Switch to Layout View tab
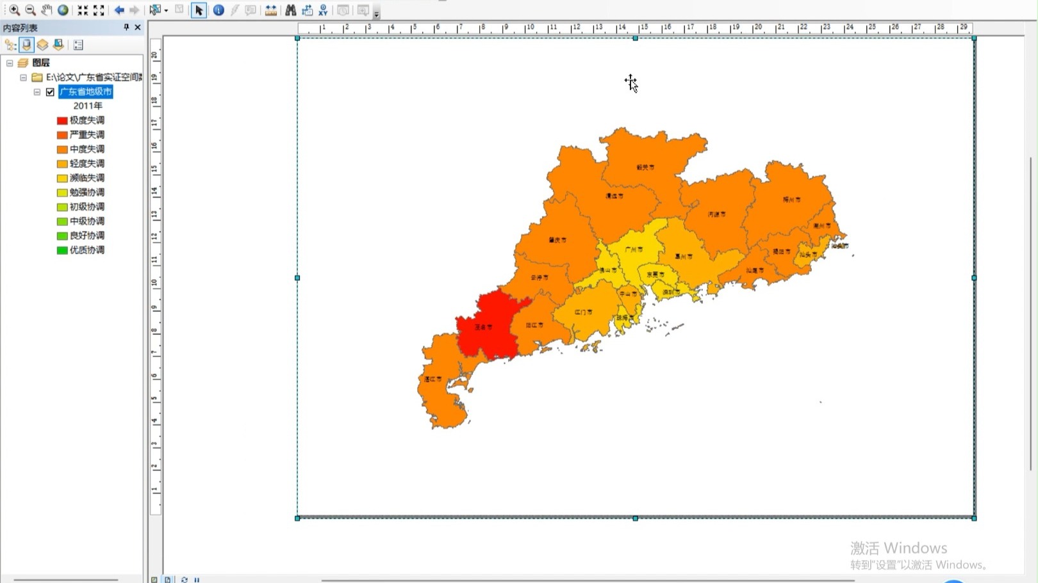The width and height of the screenshot is (1038, 583). tap(168, 580)
